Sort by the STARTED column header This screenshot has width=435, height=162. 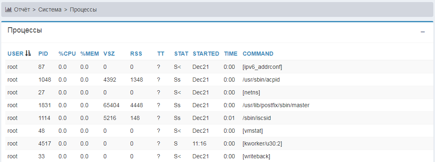206,54
